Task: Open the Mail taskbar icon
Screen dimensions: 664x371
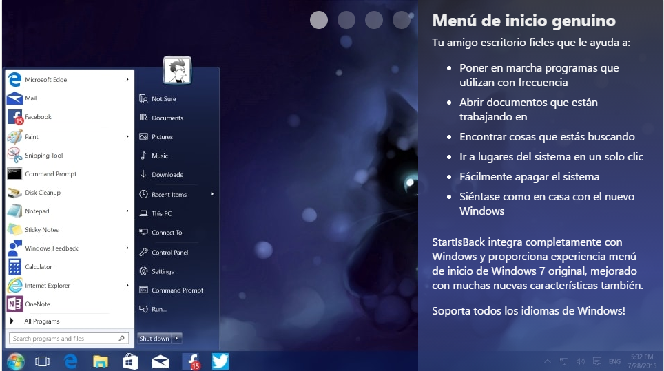Action: tap(160, 361)
